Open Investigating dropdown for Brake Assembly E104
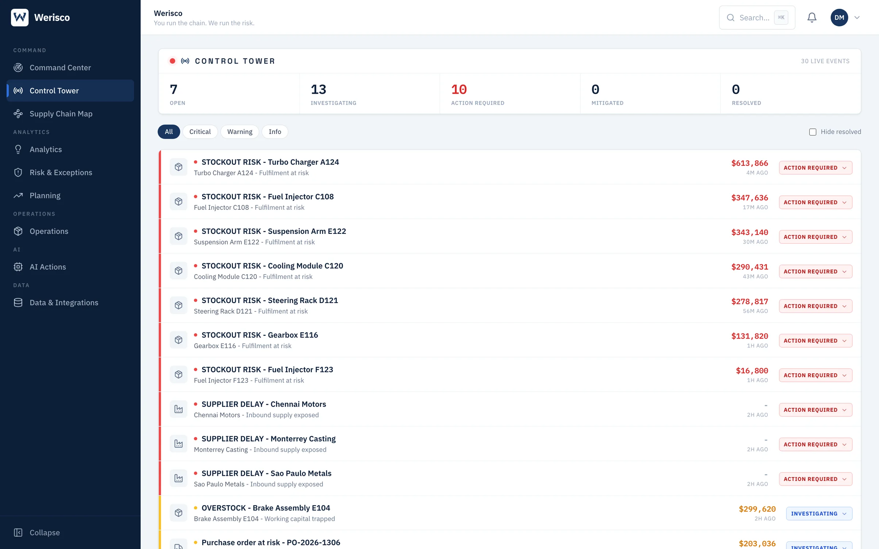Viewport: 879px width, 549px height. point(819,513)
